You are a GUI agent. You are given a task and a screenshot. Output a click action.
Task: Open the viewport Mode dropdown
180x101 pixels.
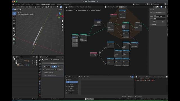click(x=14, y=7)
